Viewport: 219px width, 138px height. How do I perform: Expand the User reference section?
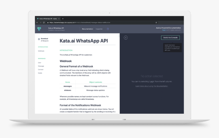pyautogui.click(x=39, y=62)
